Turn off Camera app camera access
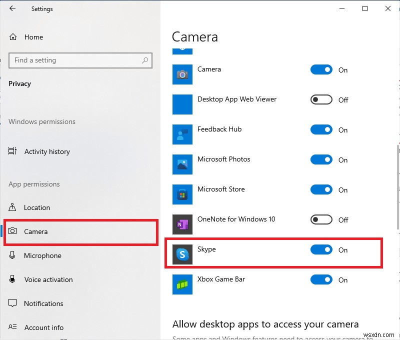Screen dimensions: 400x340 click(x=321, y=69)
